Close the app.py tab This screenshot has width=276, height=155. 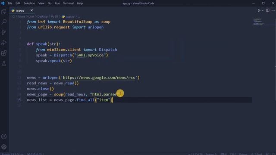[31, 10]
